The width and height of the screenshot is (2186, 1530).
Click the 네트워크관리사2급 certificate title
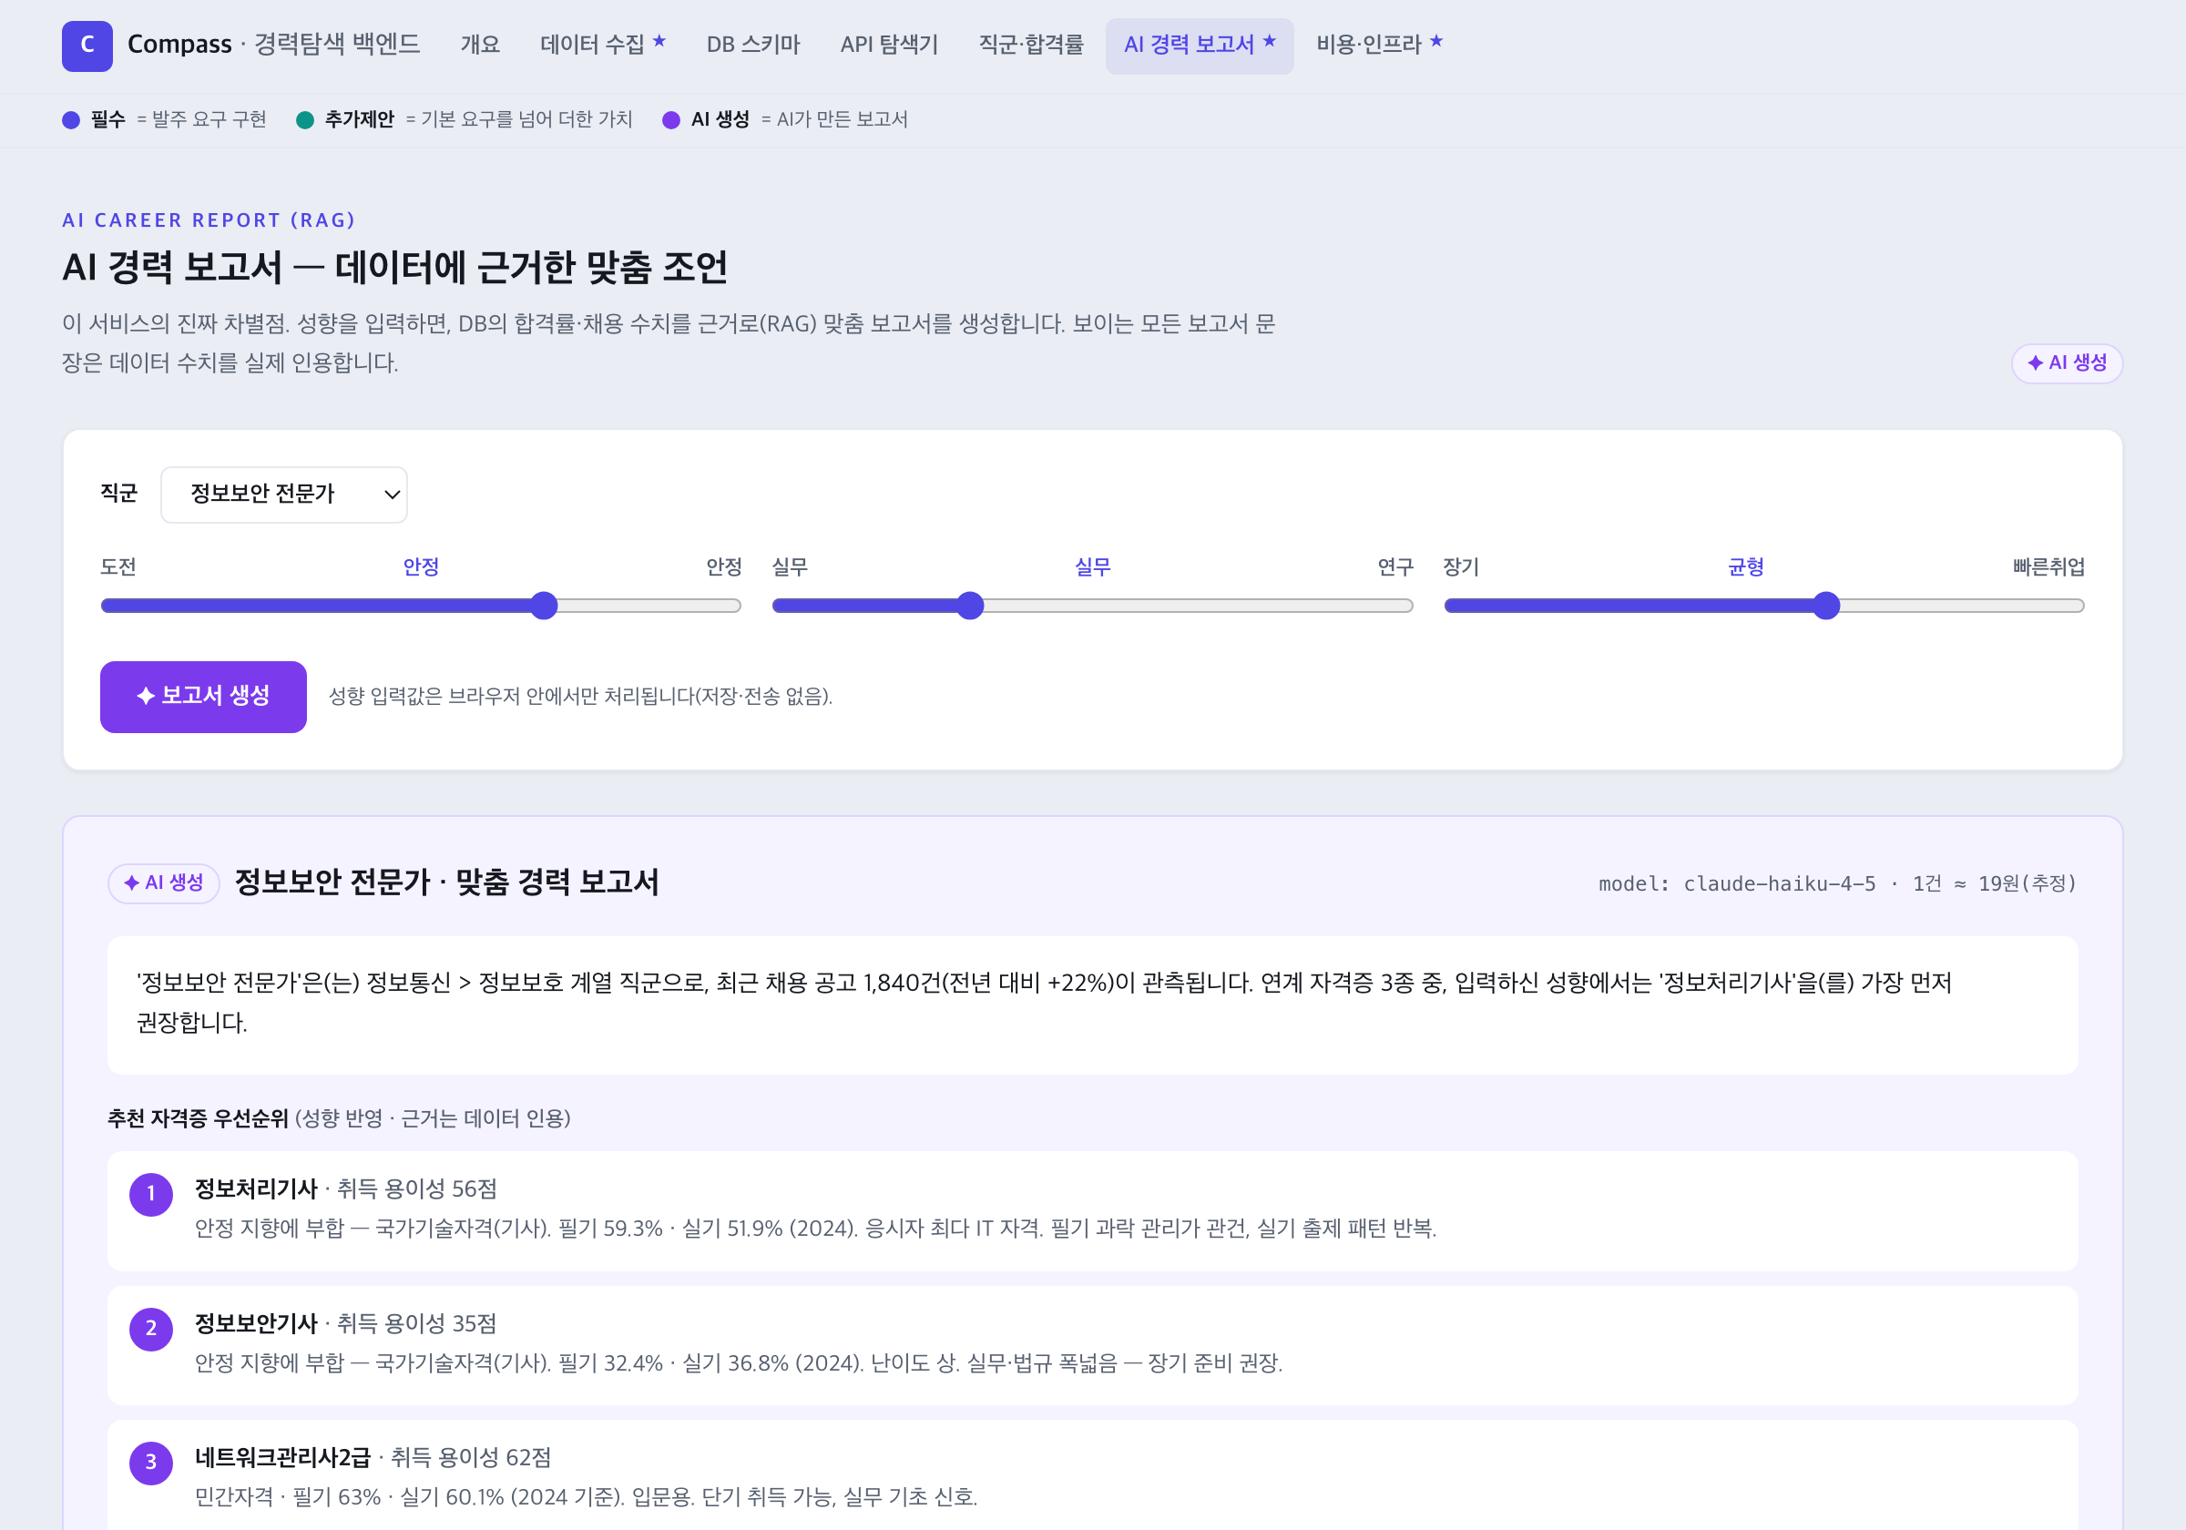(x=282, y=1457)
